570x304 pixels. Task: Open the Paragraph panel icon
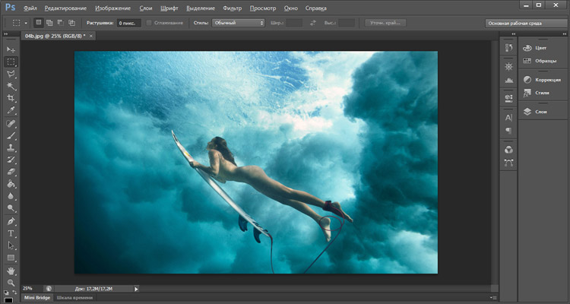pyautogui.click(x=508, y=130)
